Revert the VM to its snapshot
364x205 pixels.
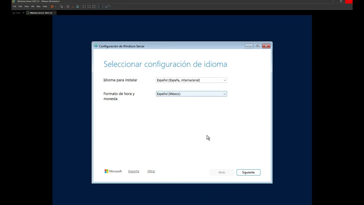click(x=73, y=6)
